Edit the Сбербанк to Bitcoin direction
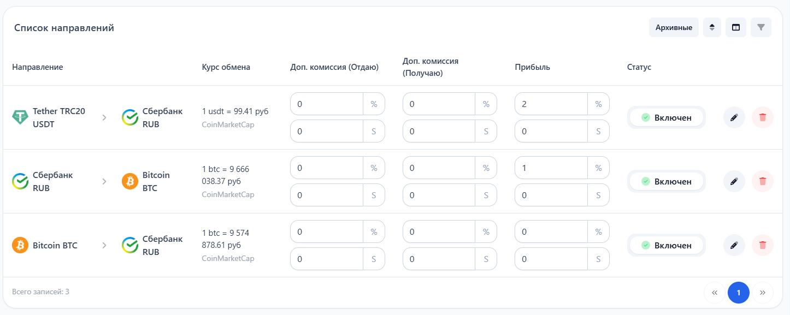 tap(734, 181)
